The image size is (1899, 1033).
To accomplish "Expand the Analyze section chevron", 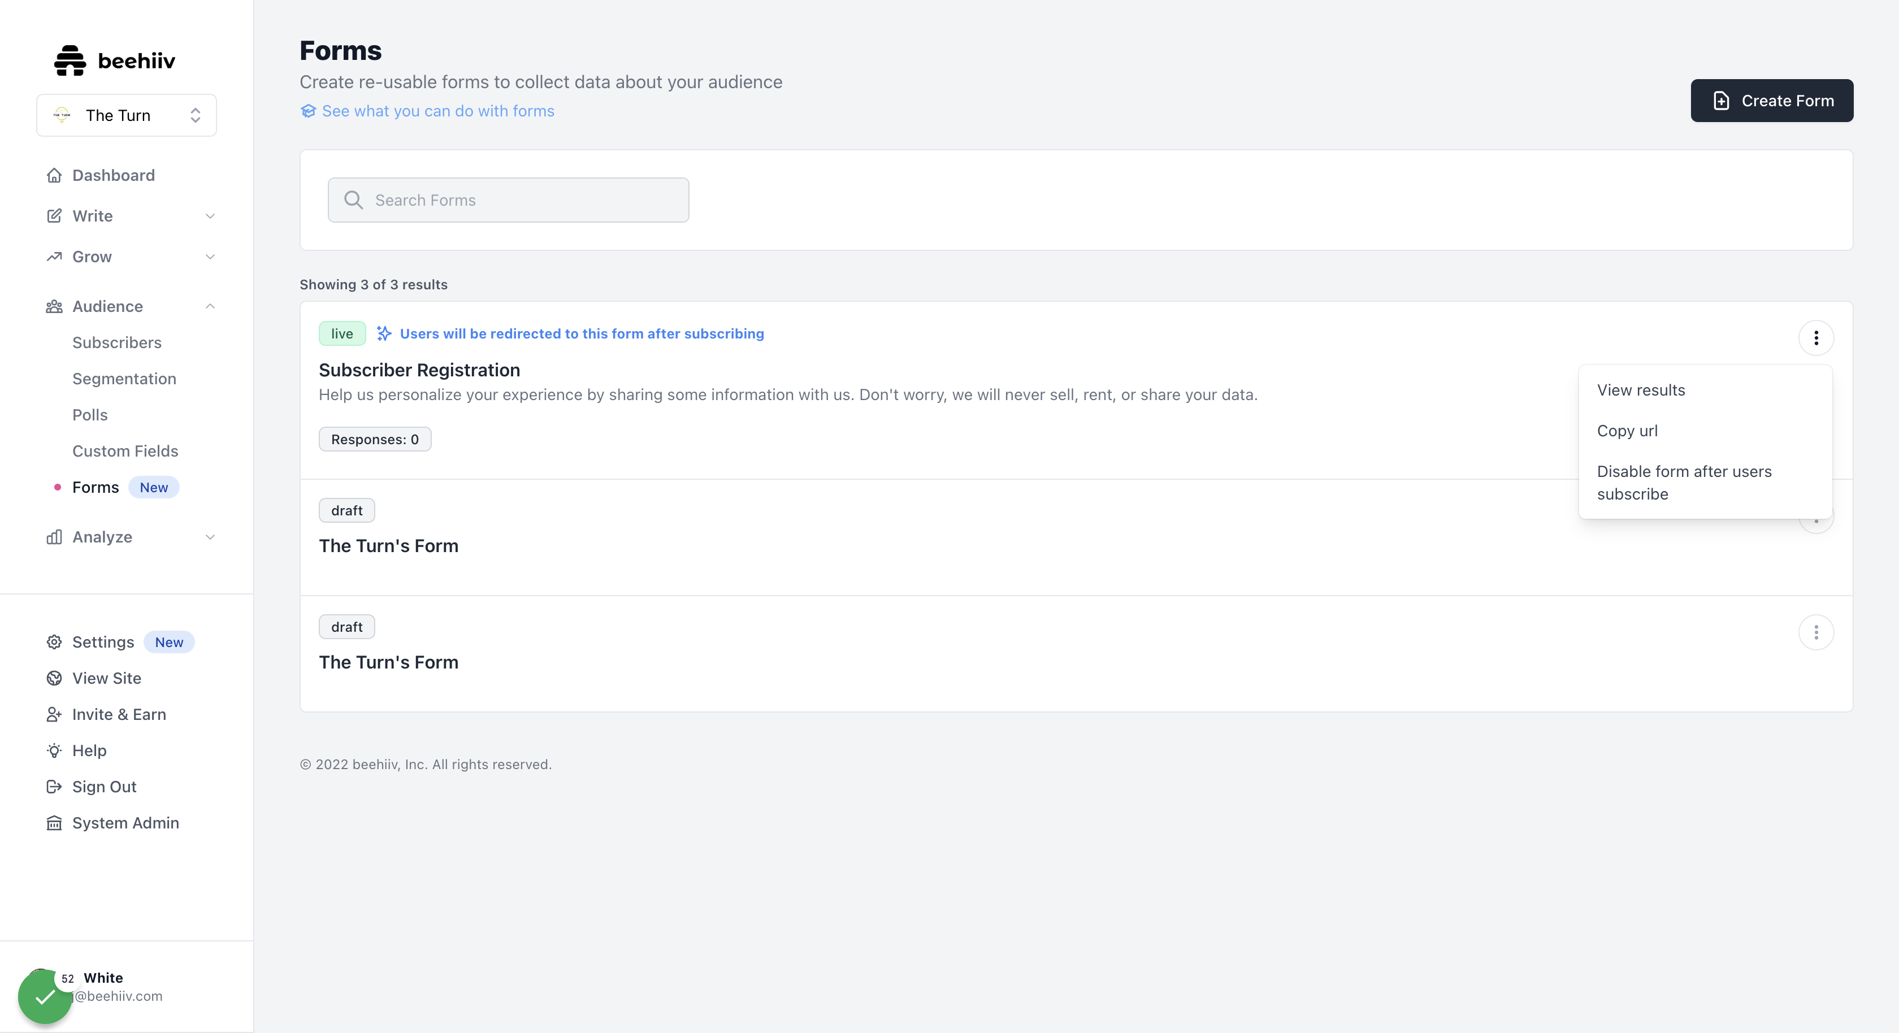I will [x=210, y=537].
